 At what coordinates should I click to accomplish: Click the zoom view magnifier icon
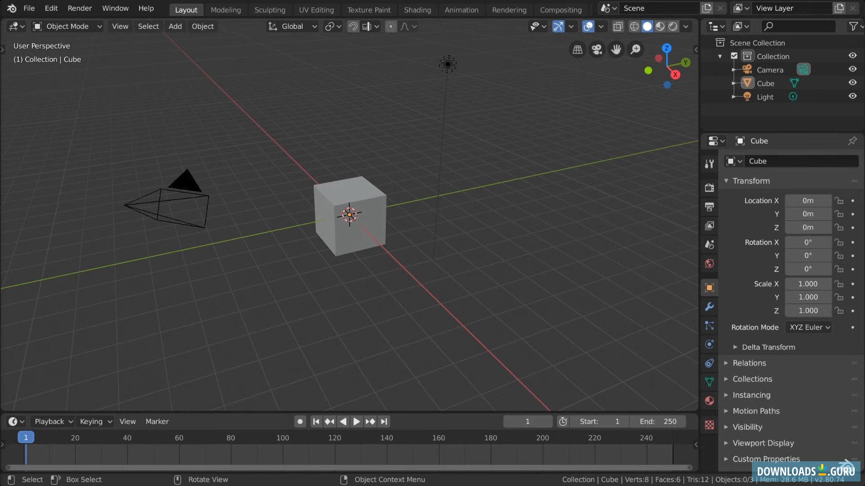636,49
